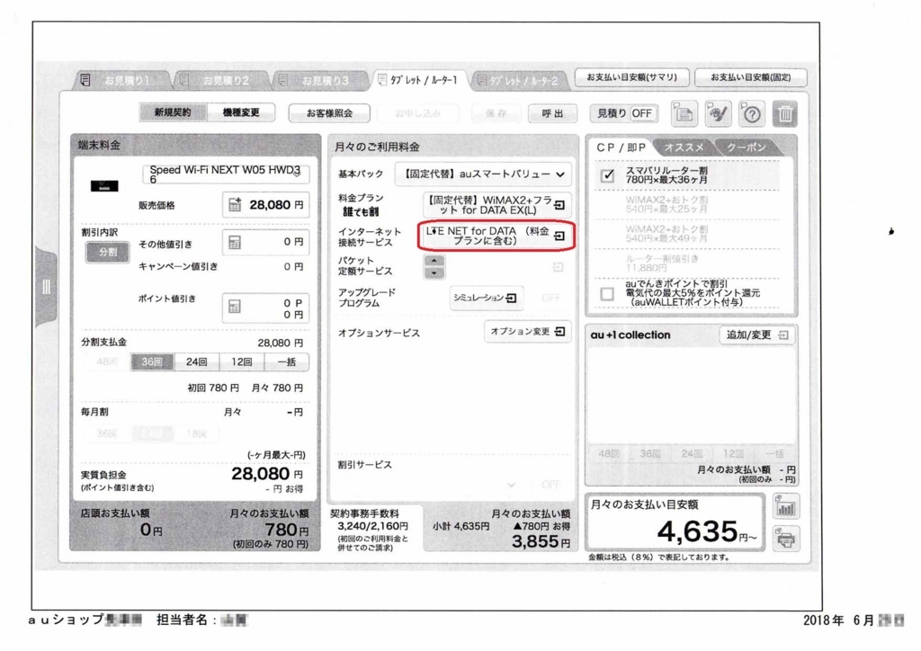The image size is (921, 651).
Task: Toggle the スマバリルーター割 checkbox
Action: pyautogui.click(x=608, y=175)
